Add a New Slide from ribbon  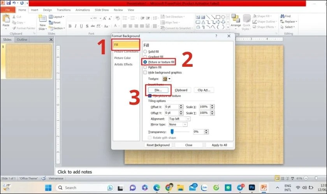coord(42,22)
